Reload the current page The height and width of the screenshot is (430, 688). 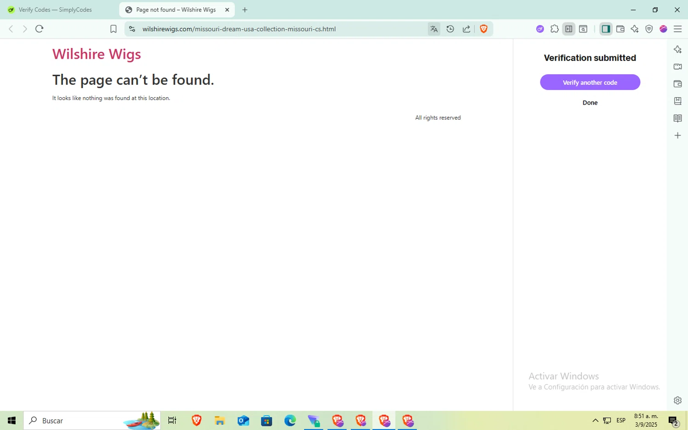(39, 29)
